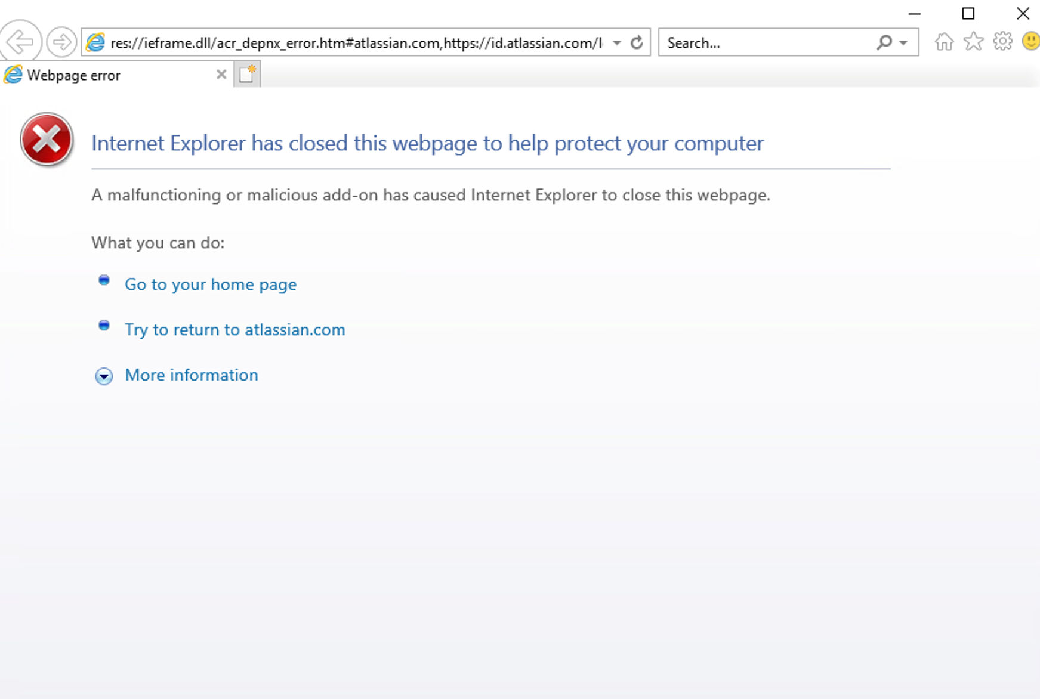Click the malfunctioning add-on description text
The image size is (1040, 699).
point(431,195)
